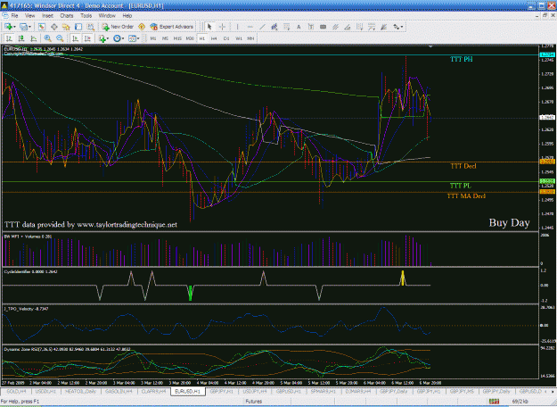Toggle the Chart Shift button
Screen dimensions: 557x407
pyautogui.click(x=87, y=38)
